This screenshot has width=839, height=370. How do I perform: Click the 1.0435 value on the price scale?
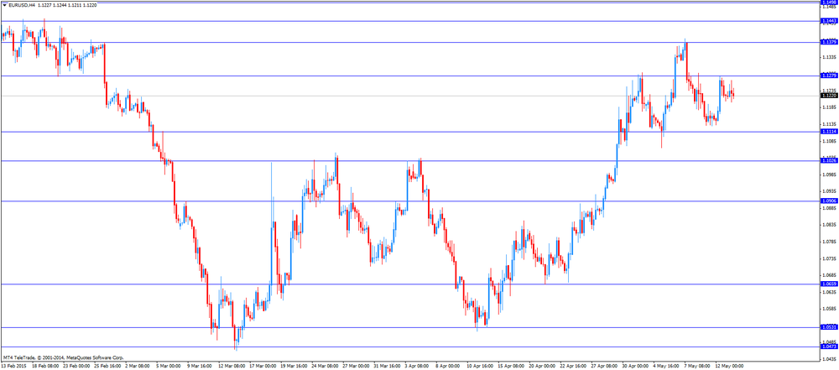point(829,359)
